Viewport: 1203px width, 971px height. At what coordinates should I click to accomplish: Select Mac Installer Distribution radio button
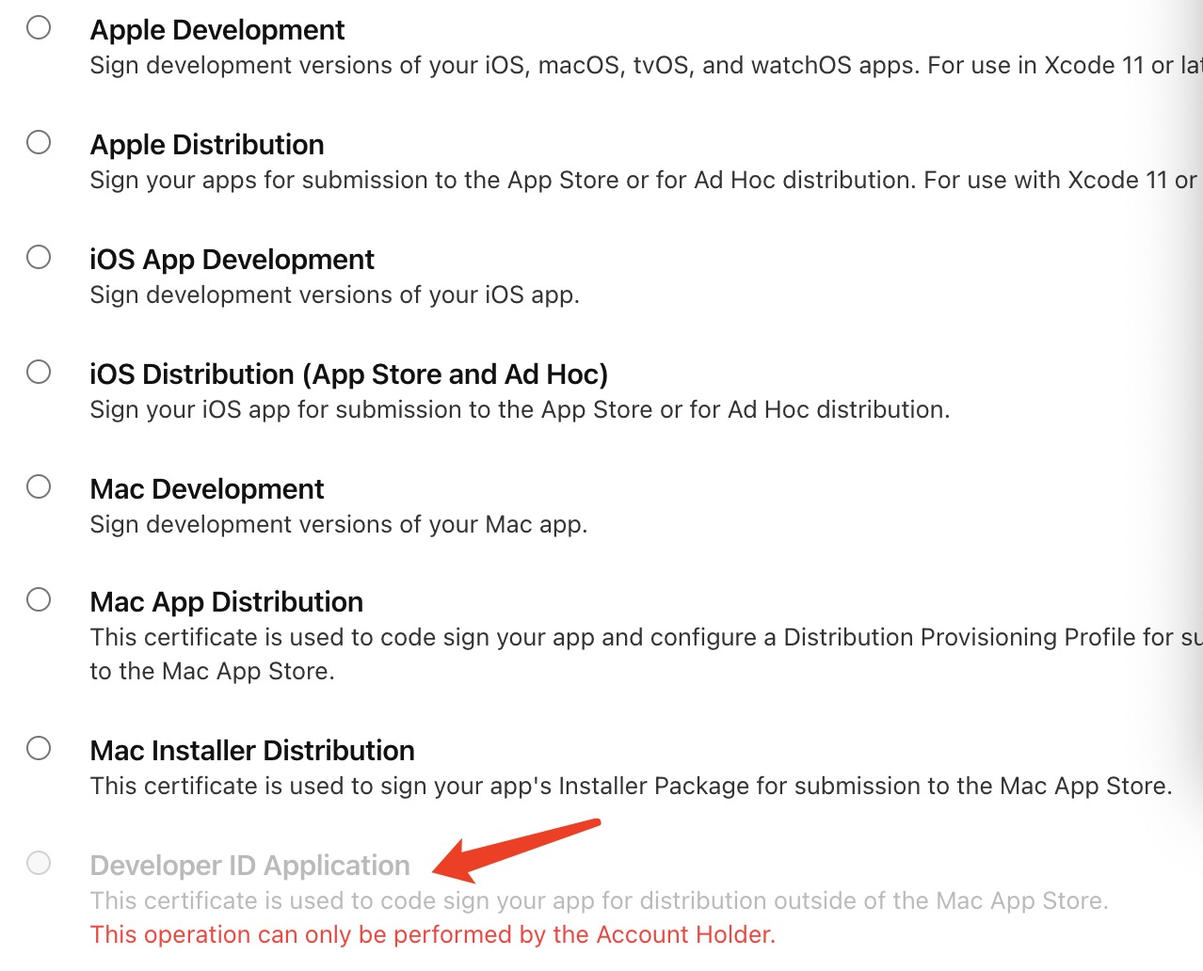coord(39,748)
